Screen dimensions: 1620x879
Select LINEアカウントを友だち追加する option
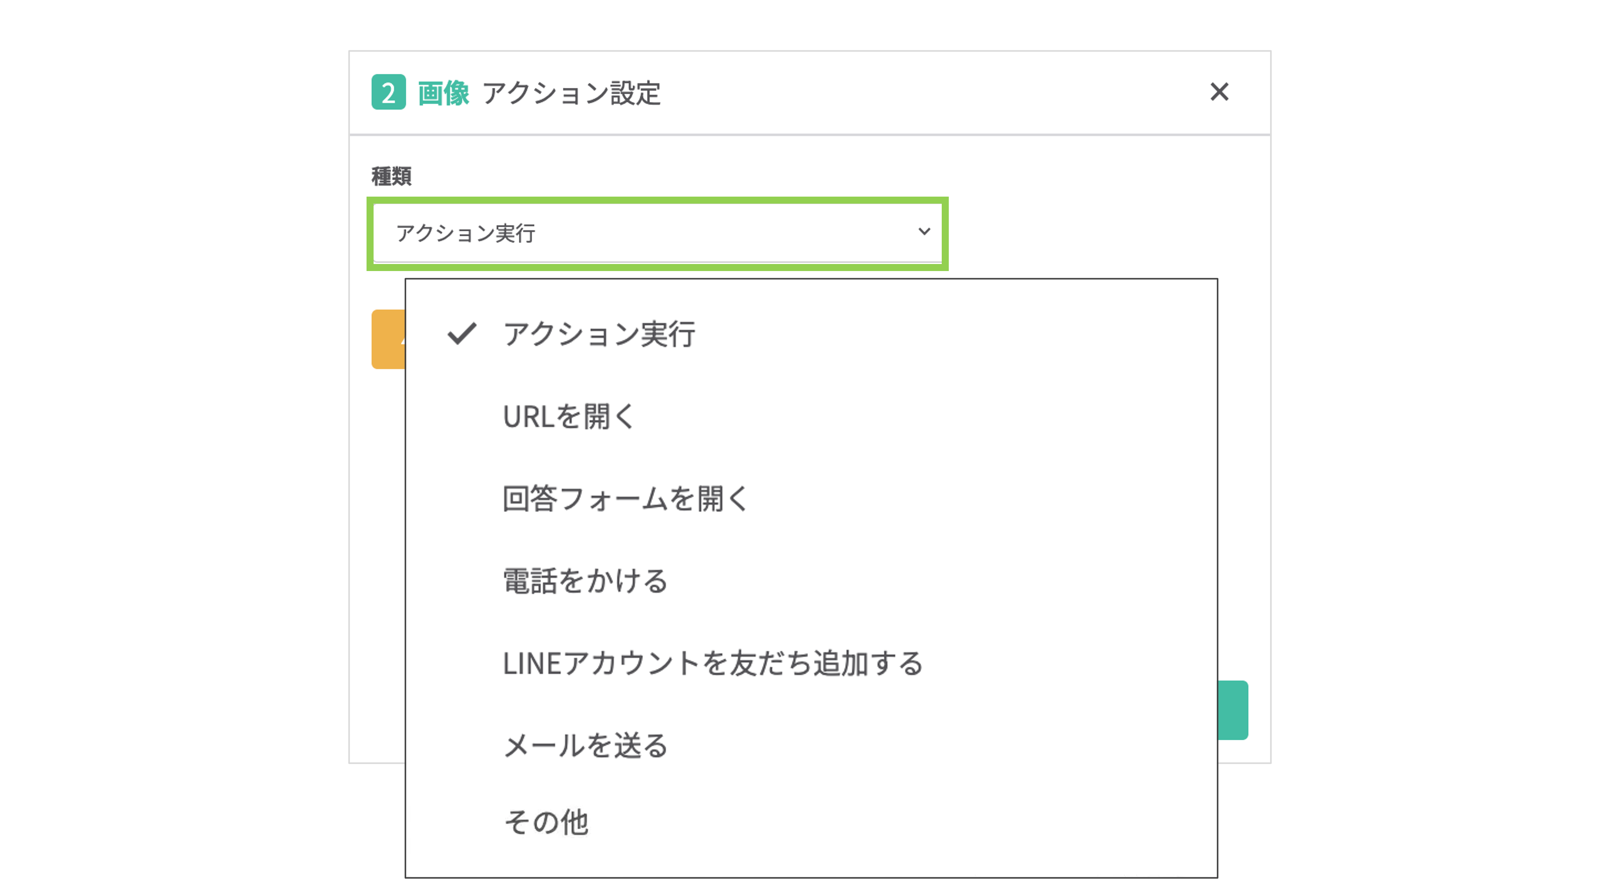click(x=712, y=663)
